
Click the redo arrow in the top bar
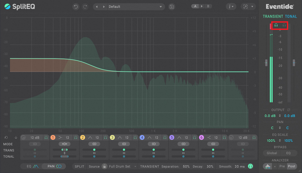point(85,7)
